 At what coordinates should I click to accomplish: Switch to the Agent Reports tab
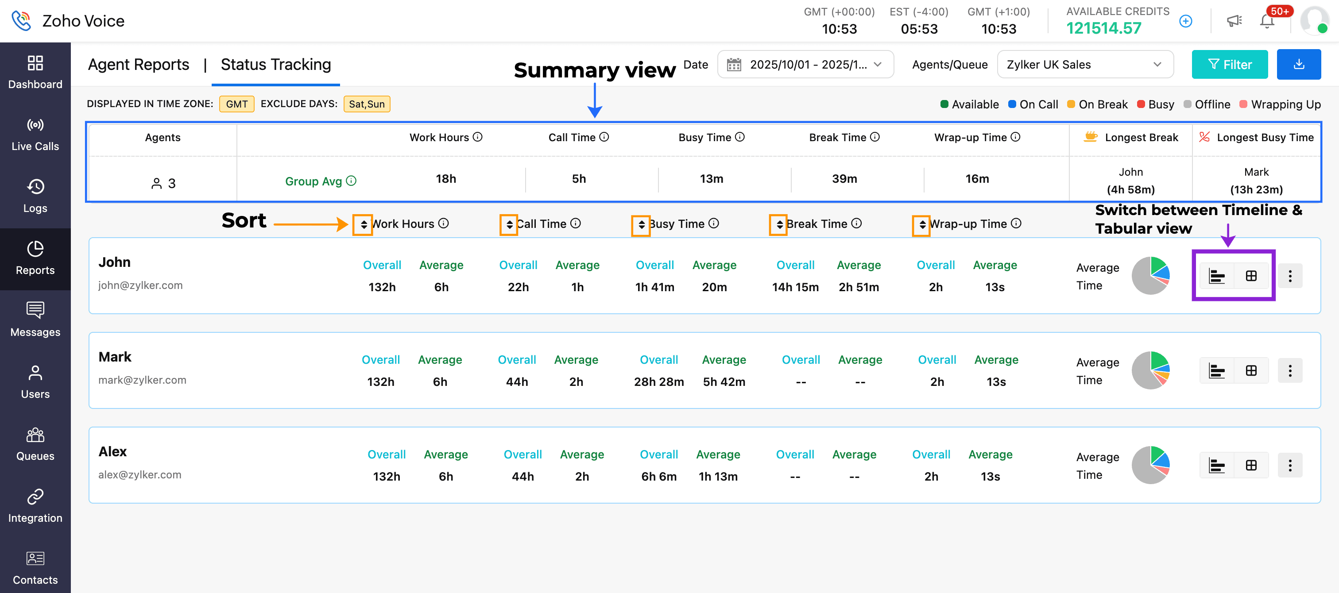(138, 65)
